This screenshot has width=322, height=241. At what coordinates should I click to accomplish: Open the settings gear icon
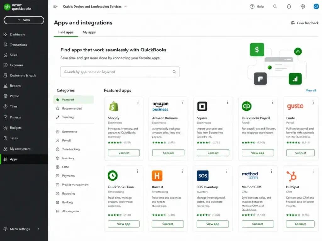pos(303,7)
